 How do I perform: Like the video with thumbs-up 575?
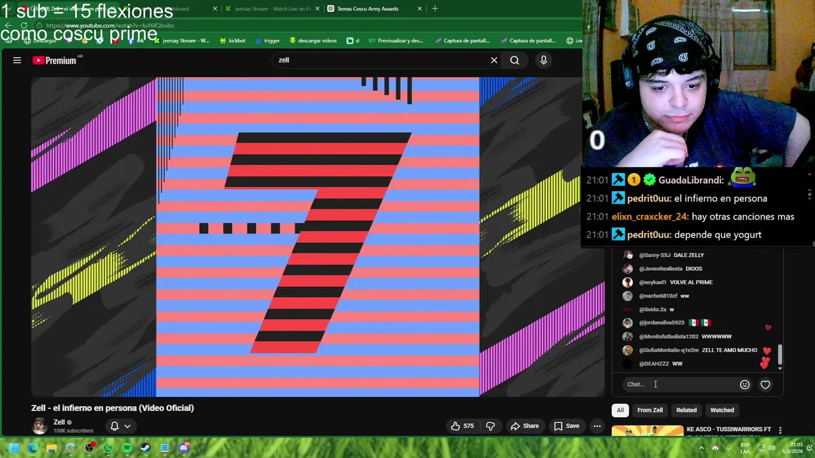[462, 426]
